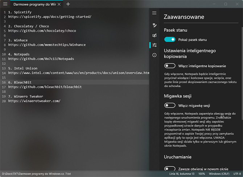This screenshot has height=177, width=243.
Task: Click the Migawka sesji section heading
Action: [178, 96]
